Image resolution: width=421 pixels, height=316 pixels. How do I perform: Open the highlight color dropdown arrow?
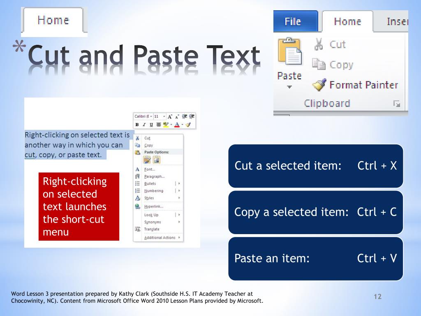coord(171,124)
